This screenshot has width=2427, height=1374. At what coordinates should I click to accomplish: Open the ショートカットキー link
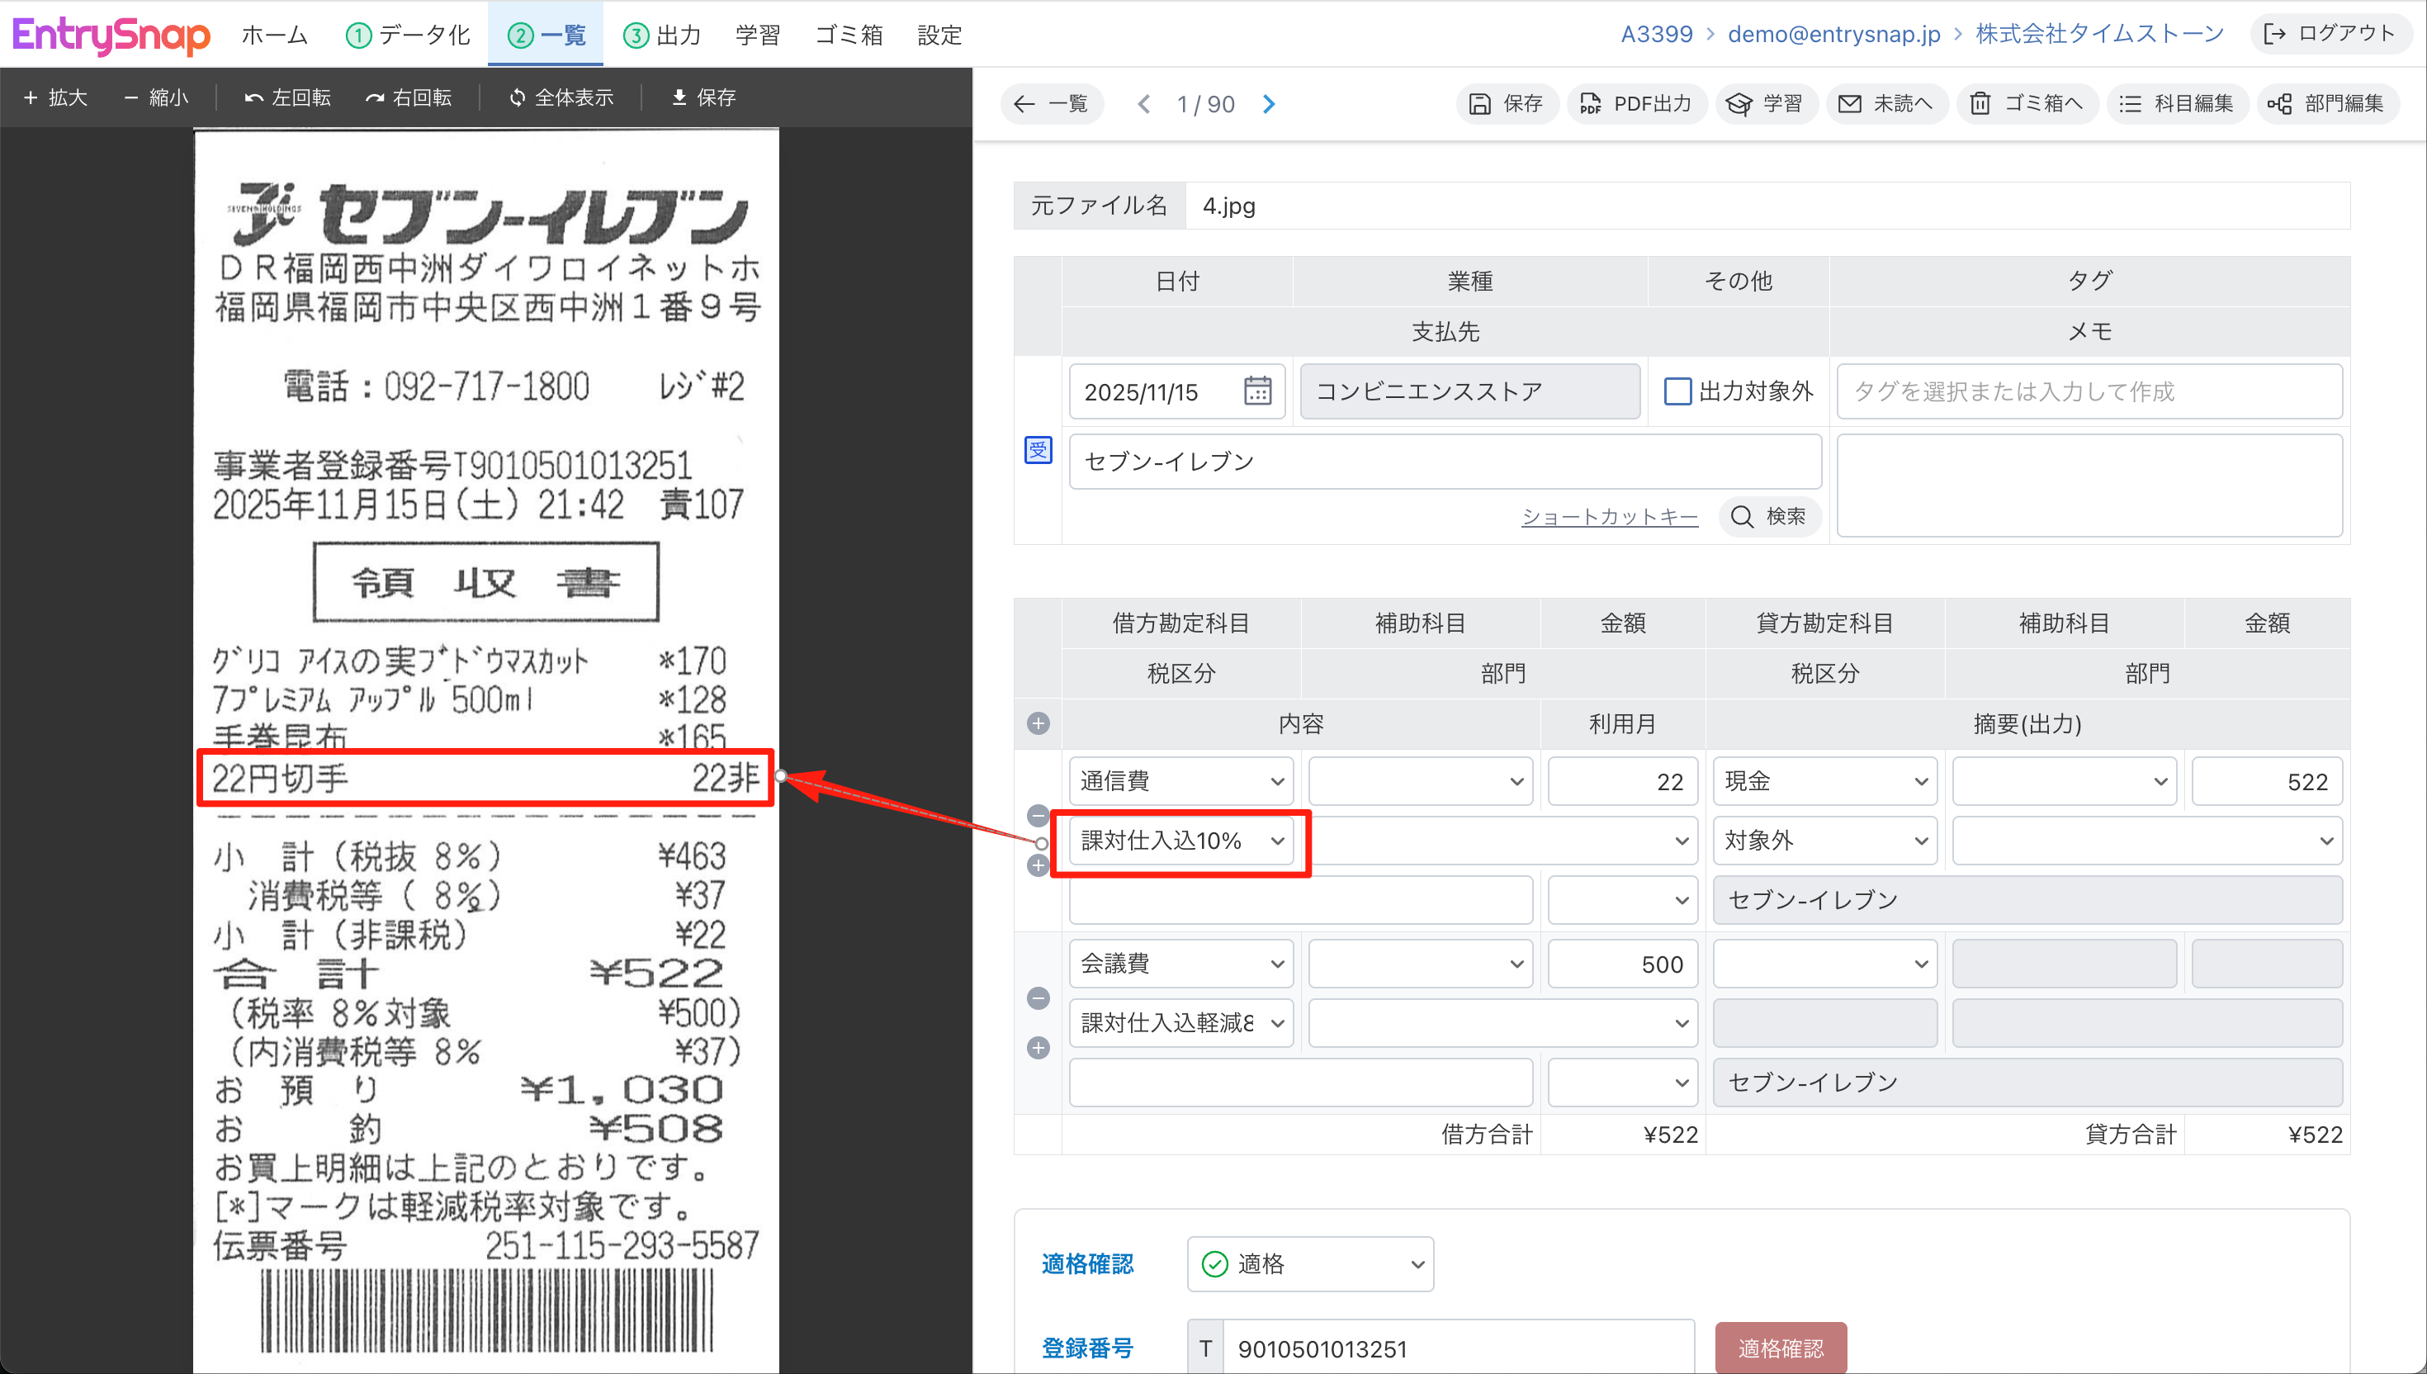tap(1609, 516)
